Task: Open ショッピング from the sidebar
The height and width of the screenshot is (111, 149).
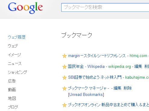Action: click(x=17, y=72)
